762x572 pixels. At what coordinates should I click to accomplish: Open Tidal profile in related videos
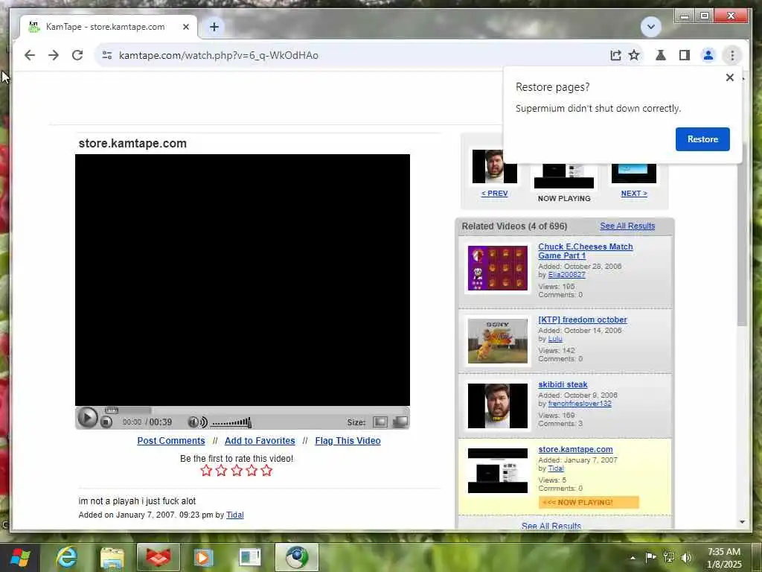556,468
